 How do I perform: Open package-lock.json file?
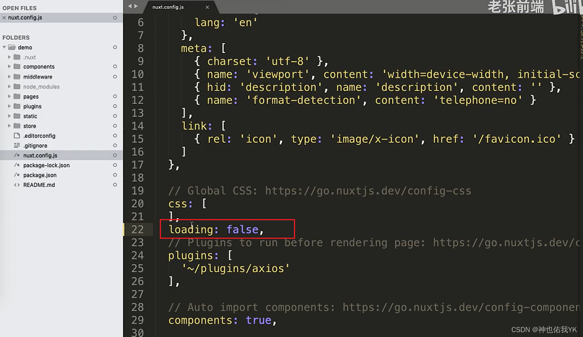pos(46,165)
